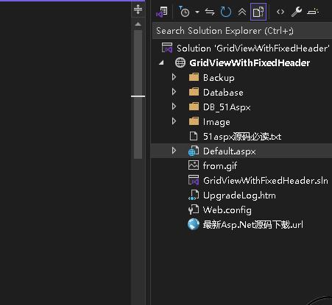Focus the Search Solution Explorer box
Screen dimensions: 332x305
pyautogui.click(x=242, y=31)
